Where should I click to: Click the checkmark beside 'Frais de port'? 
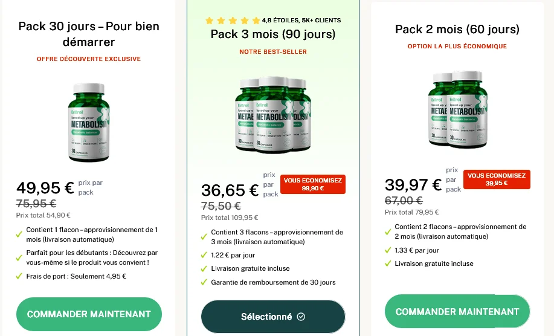click(19, 277)
